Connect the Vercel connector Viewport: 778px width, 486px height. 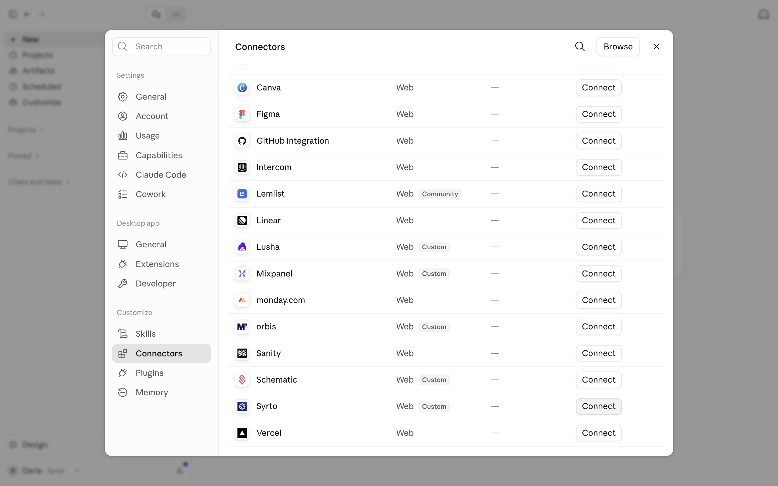click(599, 433)
